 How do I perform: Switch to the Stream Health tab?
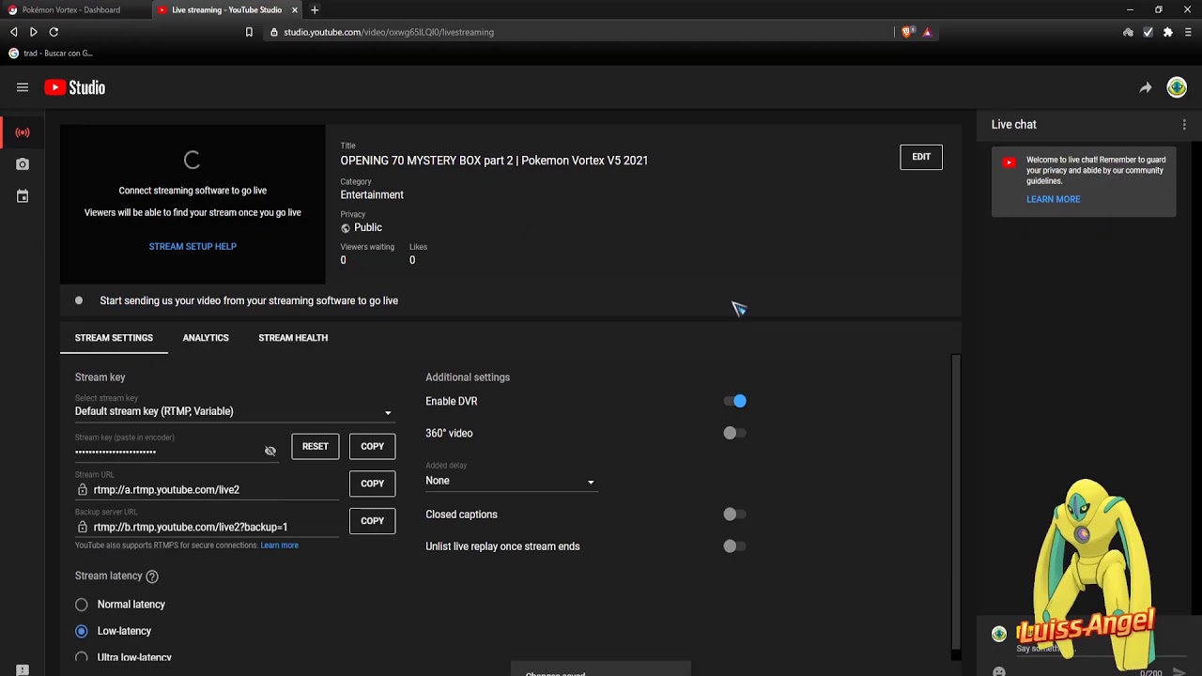(293, 338)
